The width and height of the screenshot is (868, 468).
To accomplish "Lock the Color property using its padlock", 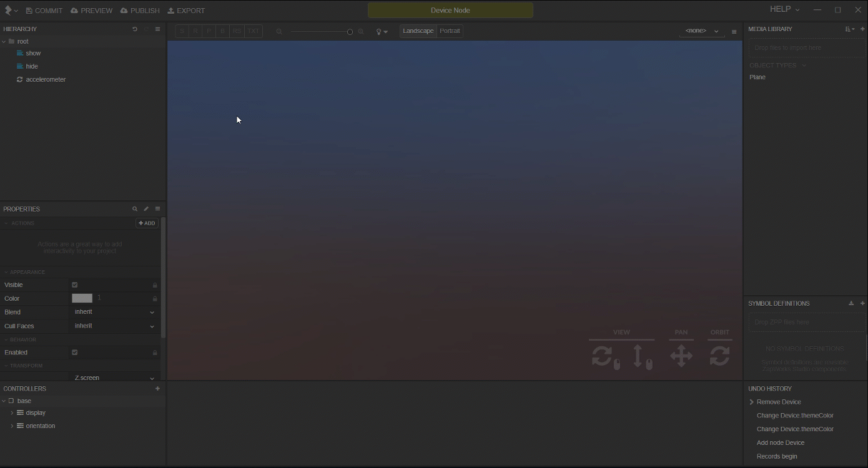I will pos(154,298).
